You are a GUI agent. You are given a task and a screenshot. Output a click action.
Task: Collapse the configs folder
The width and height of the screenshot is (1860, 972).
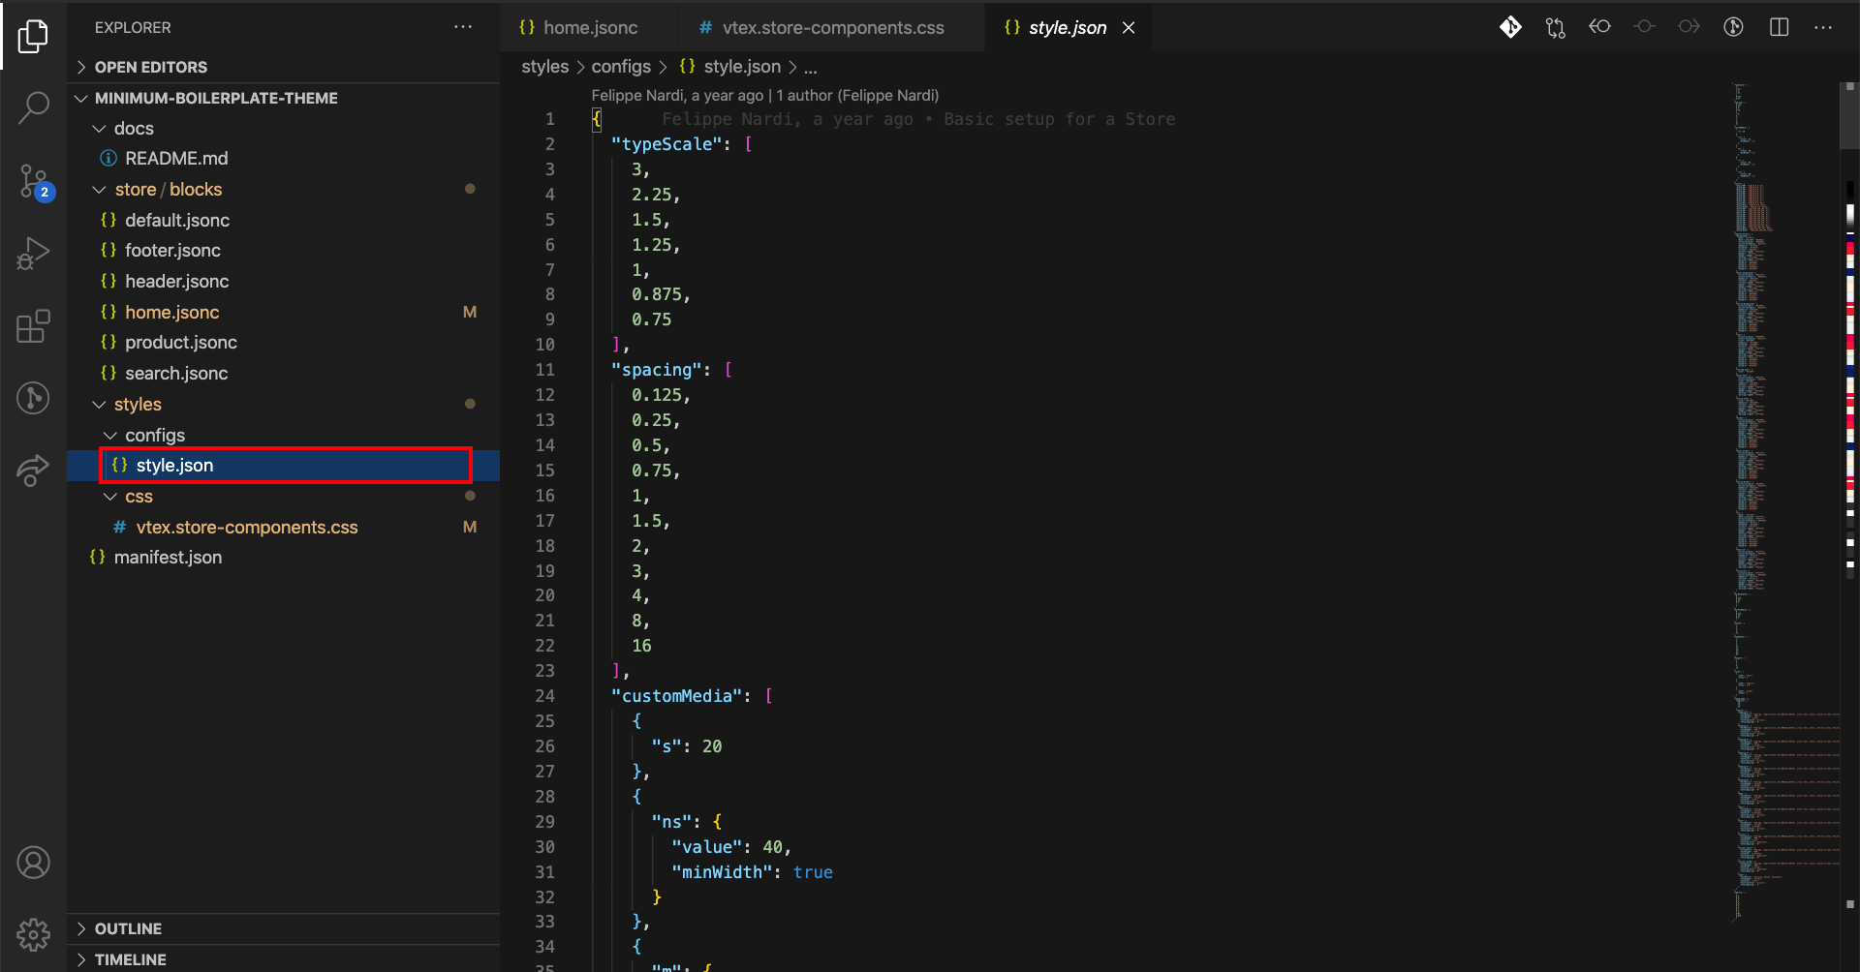pyautogui.click(x=283, y=435)
